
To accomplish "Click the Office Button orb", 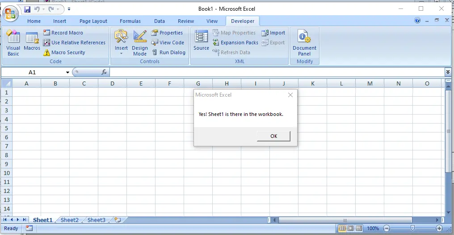I will point(10,13).
